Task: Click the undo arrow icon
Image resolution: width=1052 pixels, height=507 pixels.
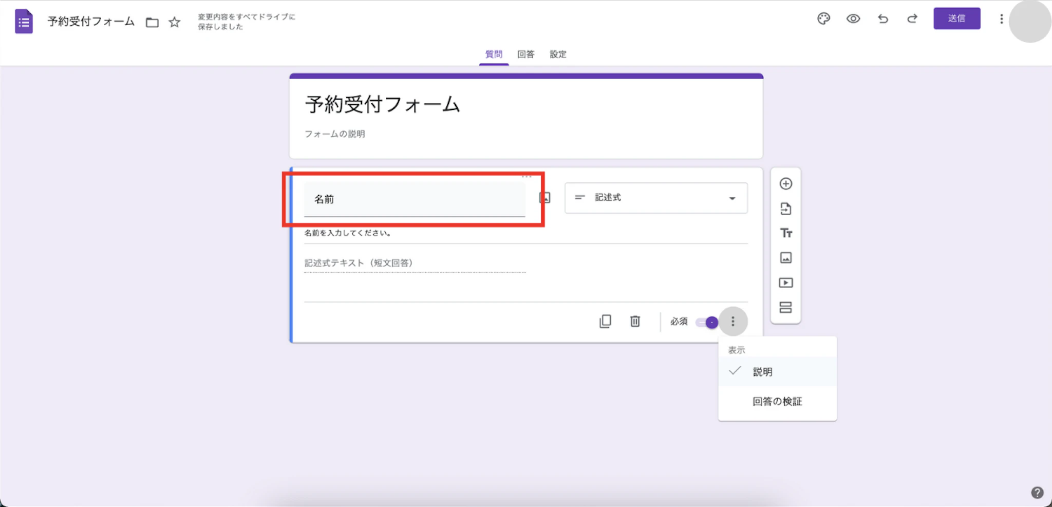Action: (x=883, y=18)
